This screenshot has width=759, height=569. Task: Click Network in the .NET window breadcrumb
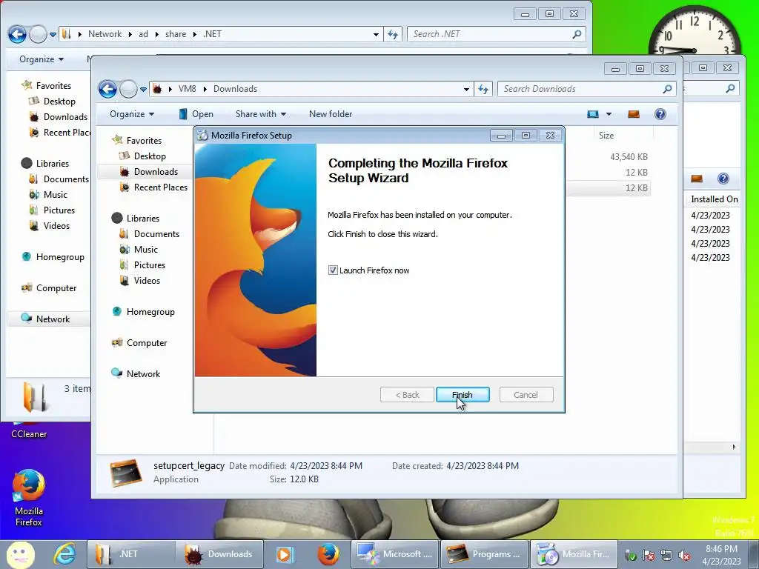coord(105,34)
